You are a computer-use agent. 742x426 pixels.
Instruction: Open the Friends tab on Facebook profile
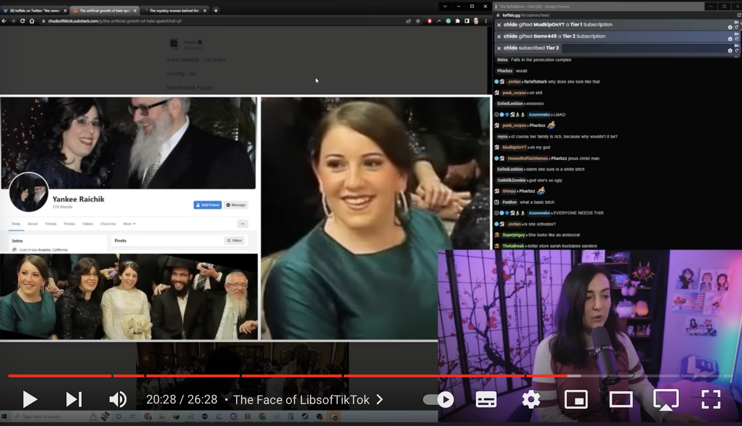[x=51, y=224]
